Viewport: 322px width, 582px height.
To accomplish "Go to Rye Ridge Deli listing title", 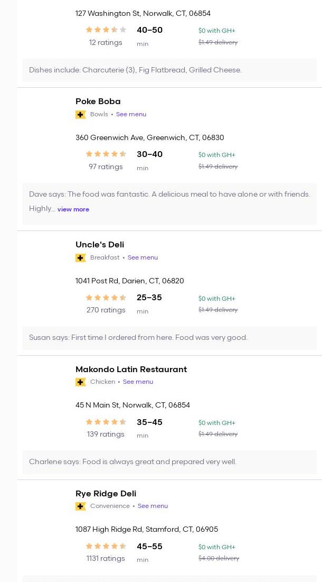I will (106, 494).
